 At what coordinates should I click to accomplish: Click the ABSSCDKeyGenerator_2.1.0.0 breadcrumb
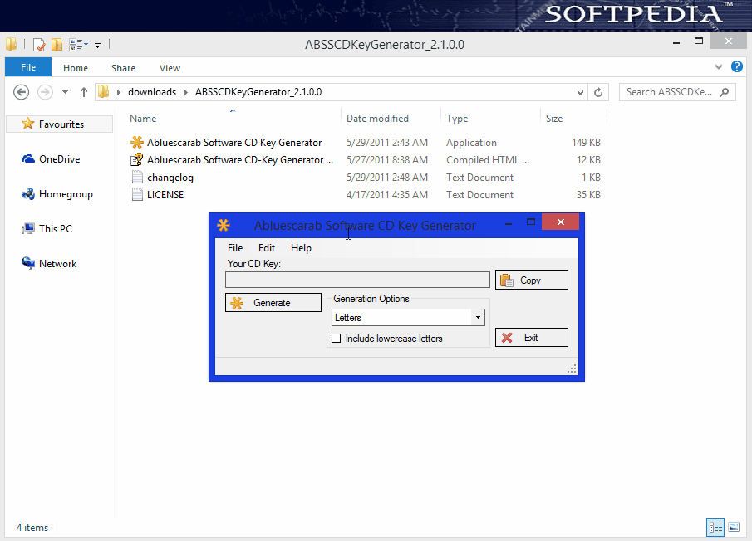(258, 92)
